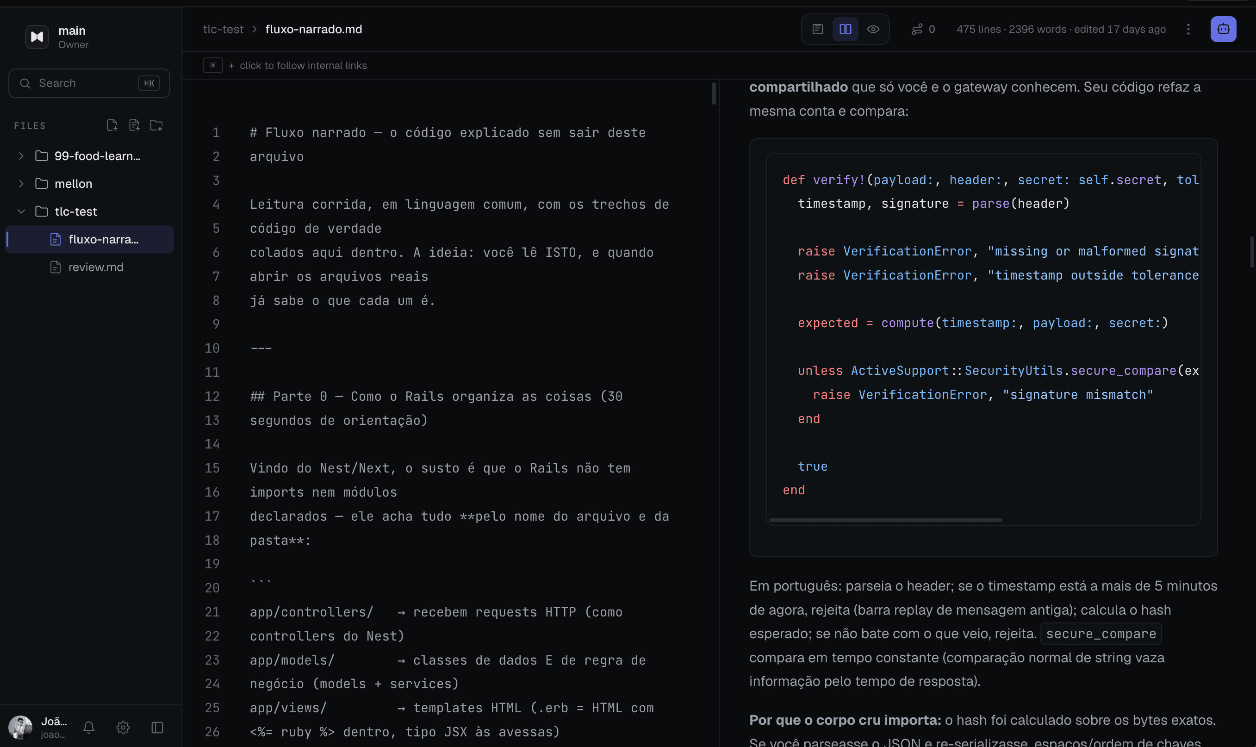Screen dimensions: 1256x747
Task: Create a new folder in FILES
Action: (156, 125)
